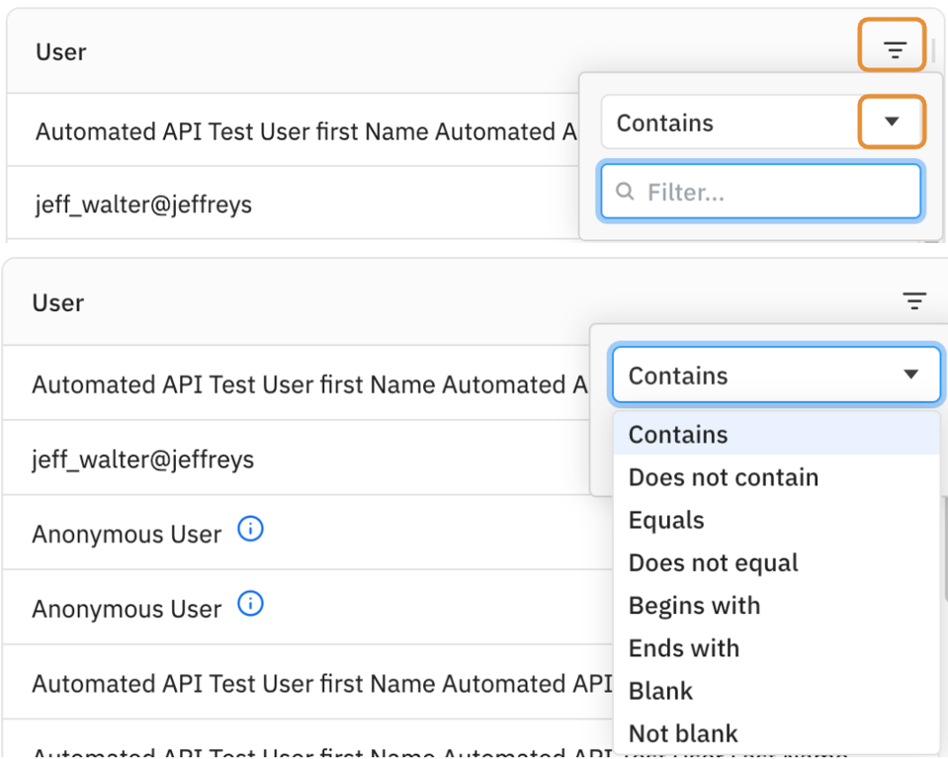
Task: Pick the 'Does not equal' option
Action: tap(713, 563)
